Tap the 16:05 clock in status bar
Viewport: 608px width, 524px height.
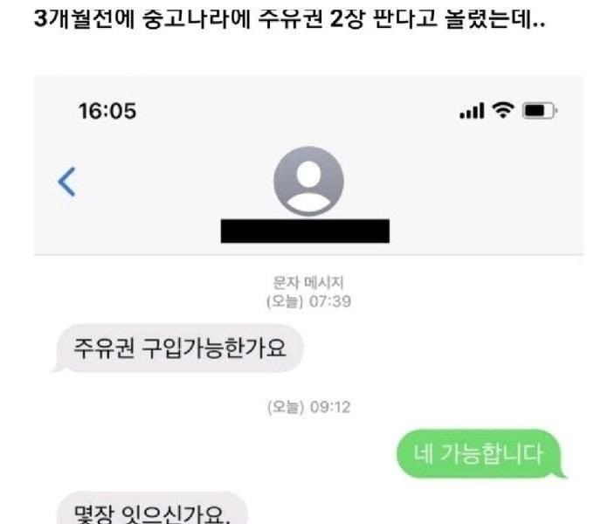point(107,111)
